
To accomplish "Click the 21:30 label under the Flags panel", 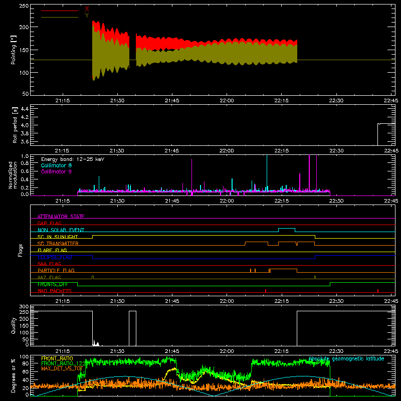I will 117,301.
